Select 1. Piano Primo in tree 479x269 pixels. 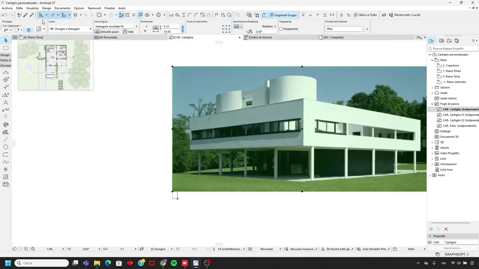point(452,71)
